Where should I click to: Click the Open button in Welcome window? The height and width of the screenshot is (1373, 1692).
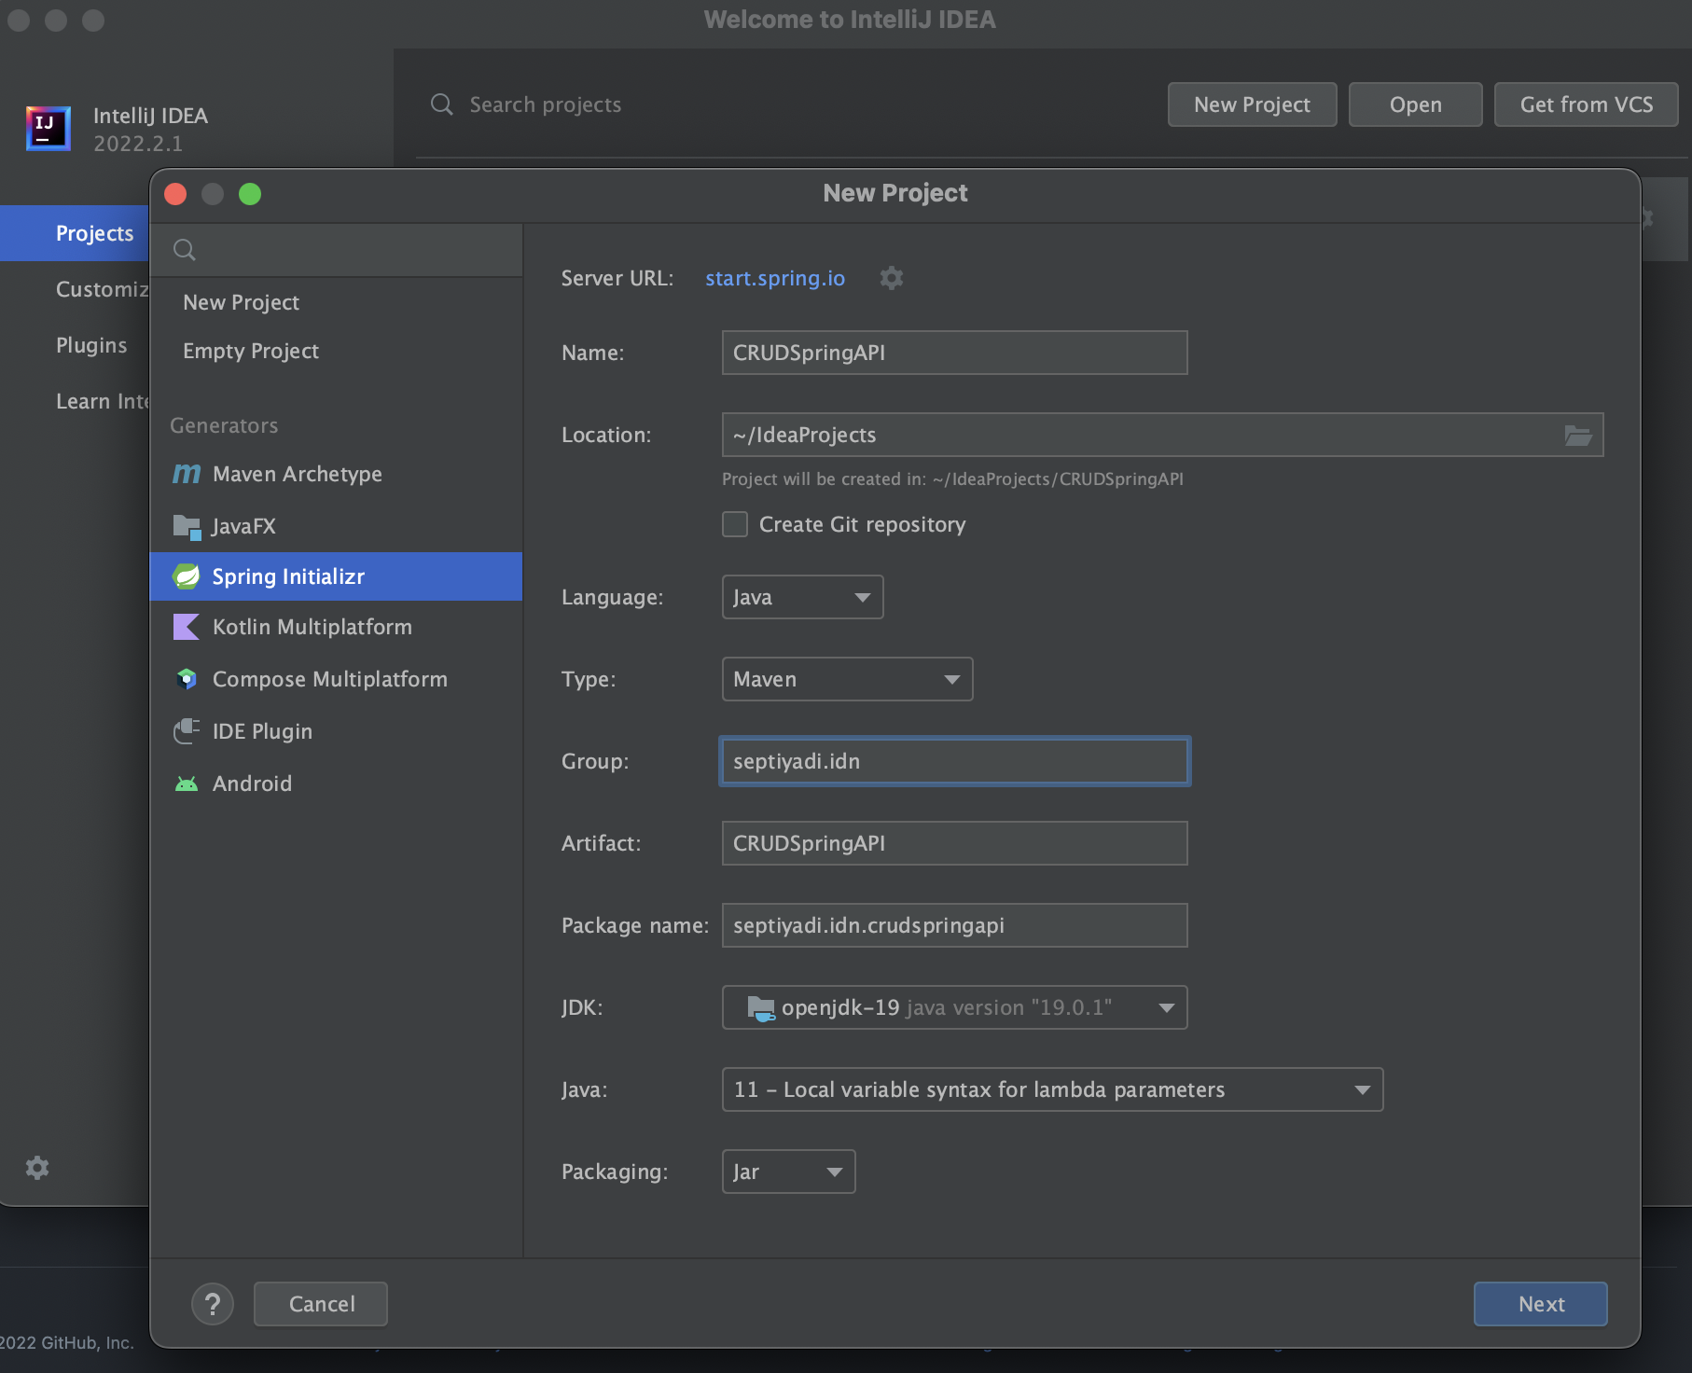tap(1415, 104)
